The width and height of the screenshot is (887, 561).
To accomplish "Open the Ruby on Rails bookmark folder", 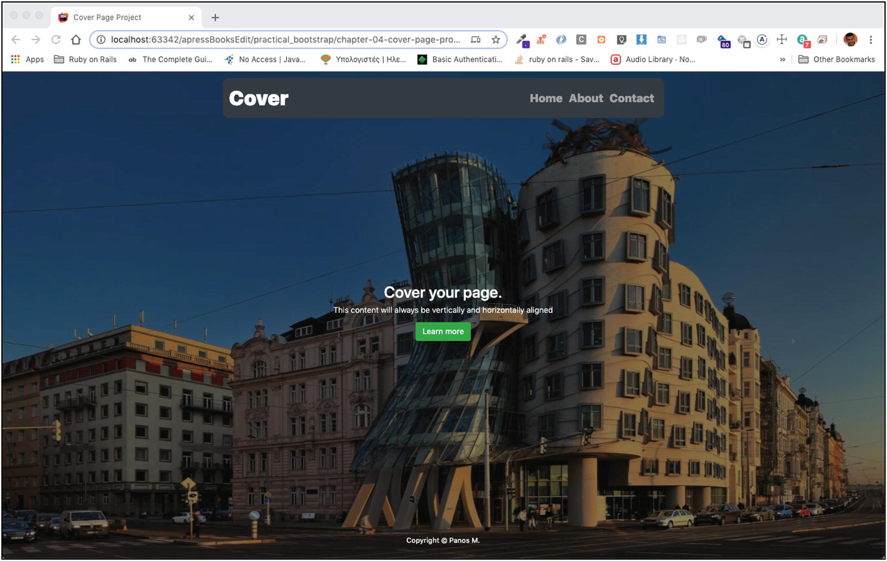I will [86, 60].
